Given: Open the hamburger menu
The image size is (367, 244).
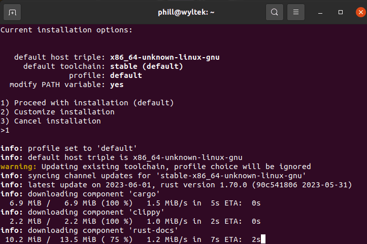Looking at the screenshot, I should (296, 12).
